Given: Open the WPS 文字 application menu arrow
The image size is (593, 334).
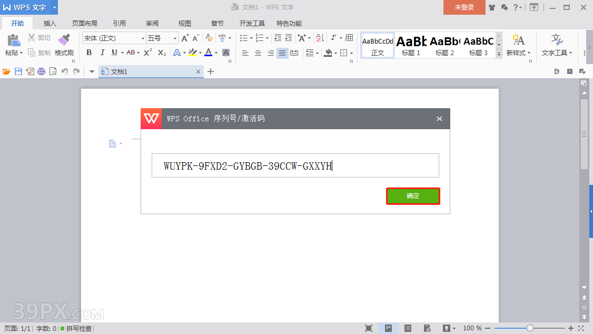Looking at the screenshot, I should coord(54,7).
